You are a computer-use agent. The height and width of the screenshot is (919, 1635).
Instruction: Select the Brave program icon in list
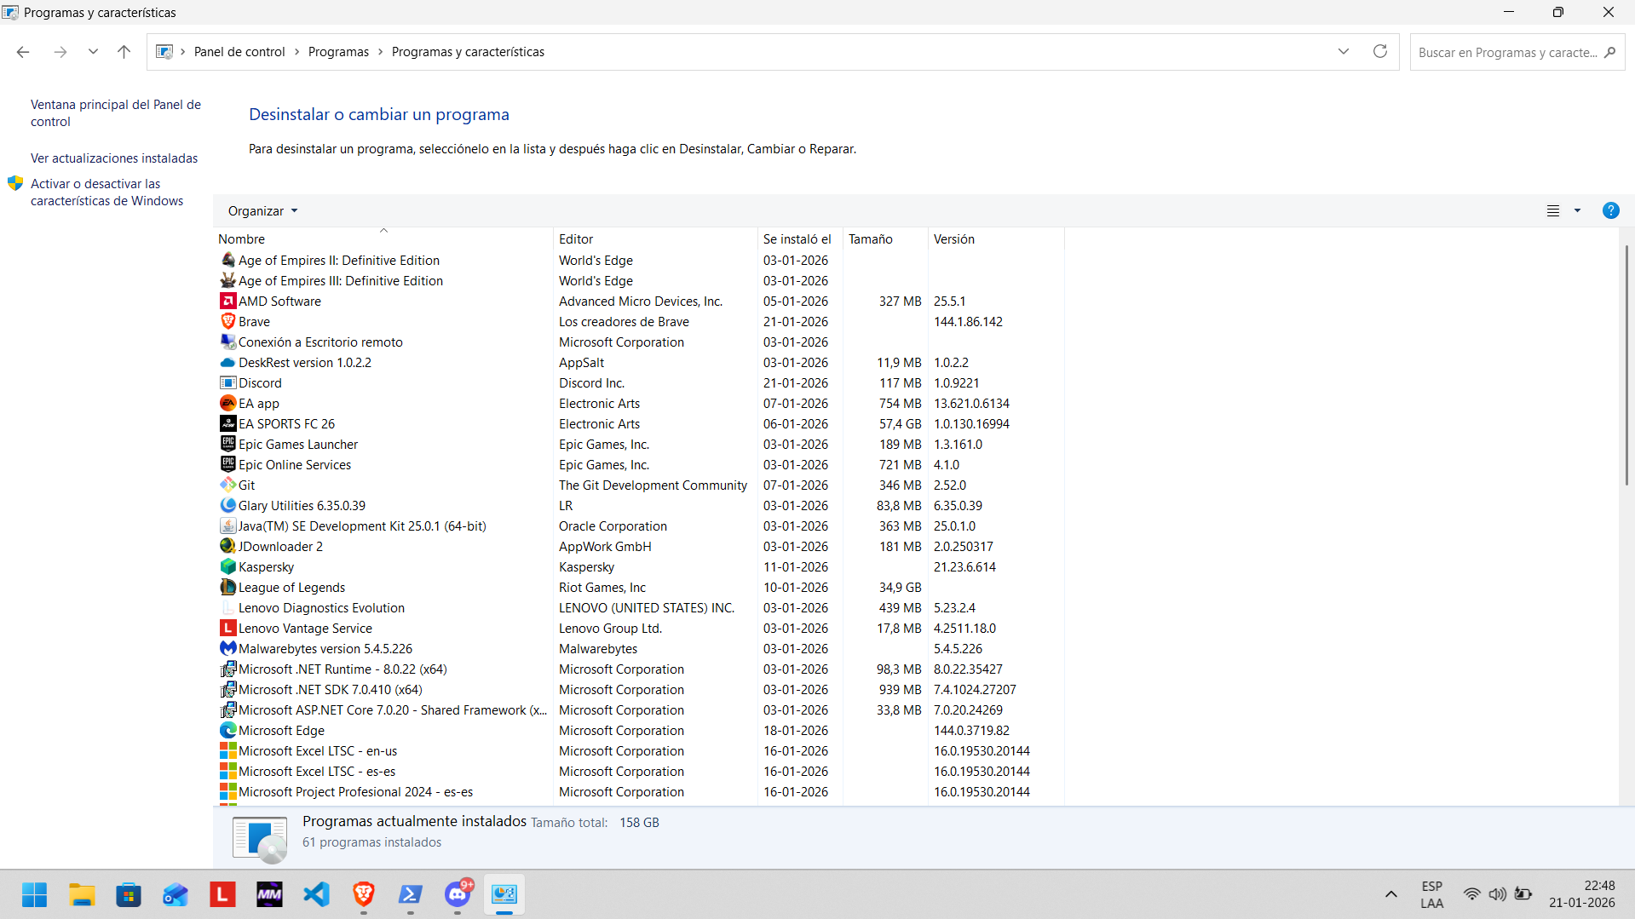coord(227,322)
